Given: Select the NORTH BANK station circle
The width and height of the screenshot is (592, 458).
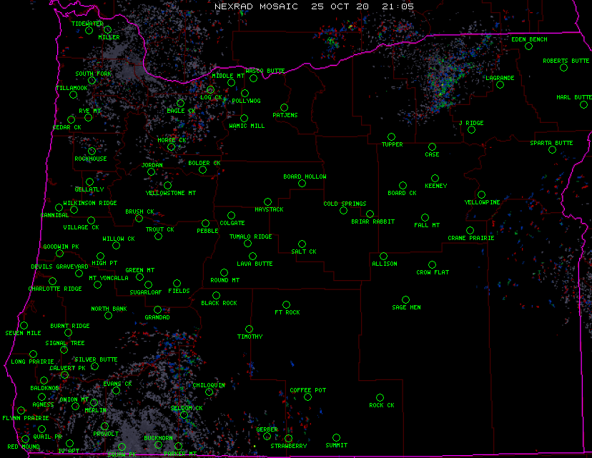Looking at the screenshot, I should 109,316.
